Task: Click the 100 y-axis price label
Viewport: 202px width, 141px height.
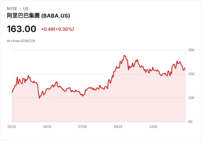Action: tap(191, 98)
